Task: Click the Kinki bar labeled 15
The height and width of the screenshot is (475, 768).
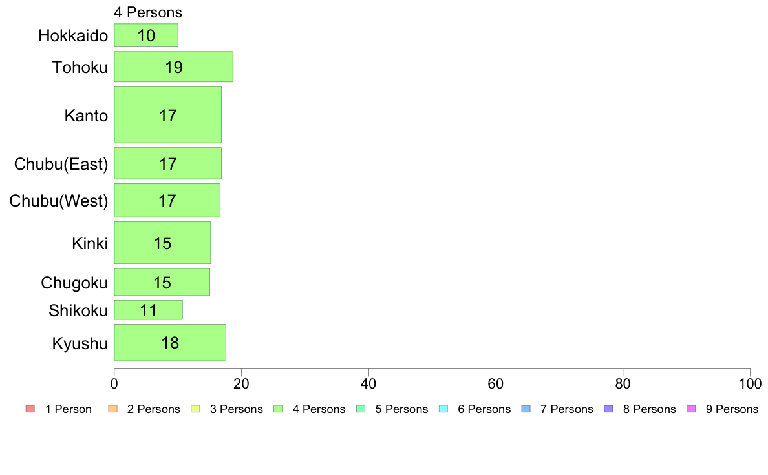Action: coord(162,243)
